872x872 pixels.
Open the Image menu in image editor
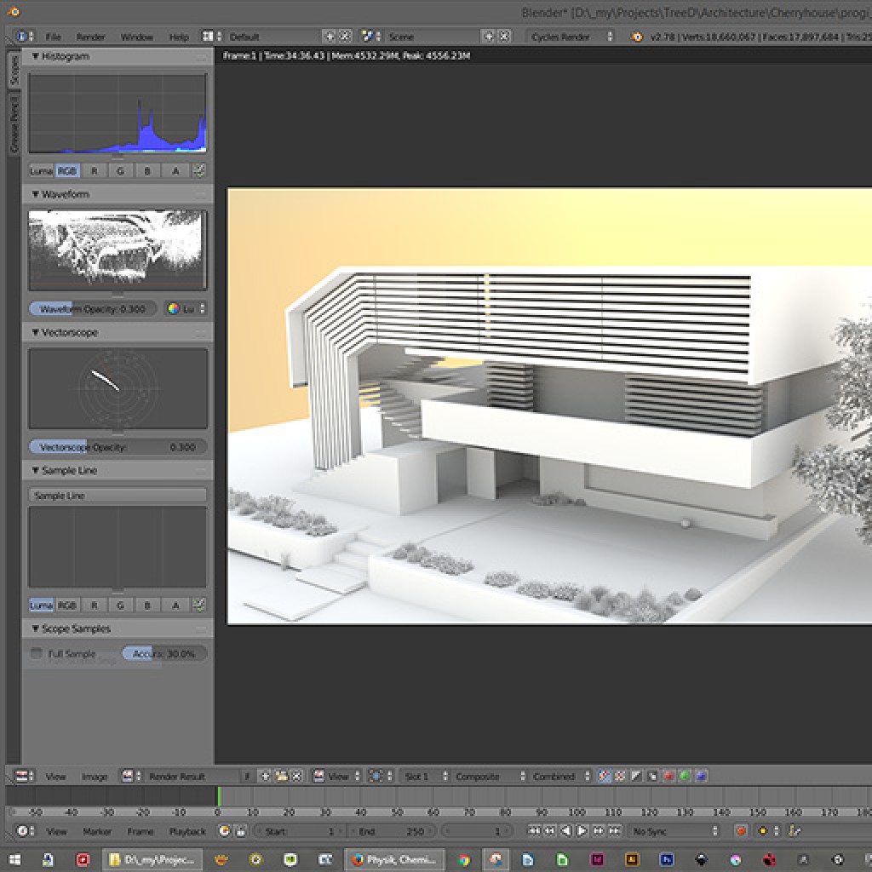tap(95, 777)
